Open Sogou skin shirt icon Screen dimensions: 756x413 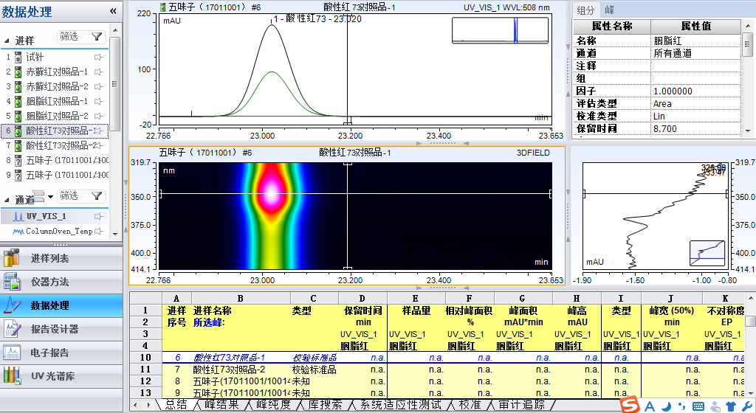point(732,407)
